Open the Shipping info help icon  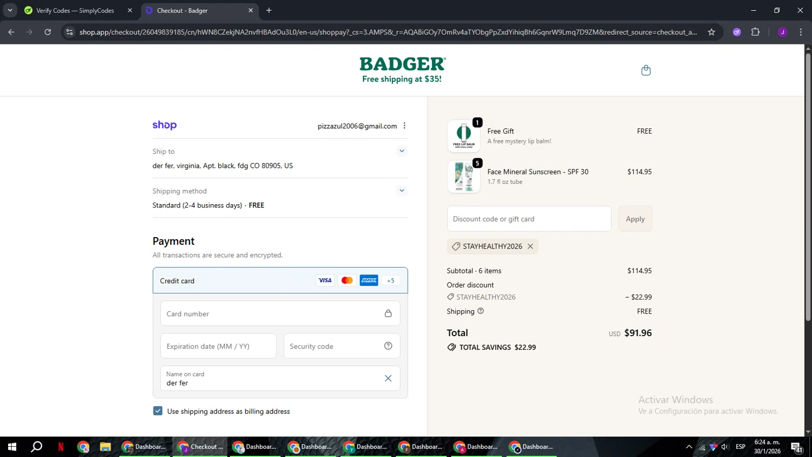click(x=481, y=311)
